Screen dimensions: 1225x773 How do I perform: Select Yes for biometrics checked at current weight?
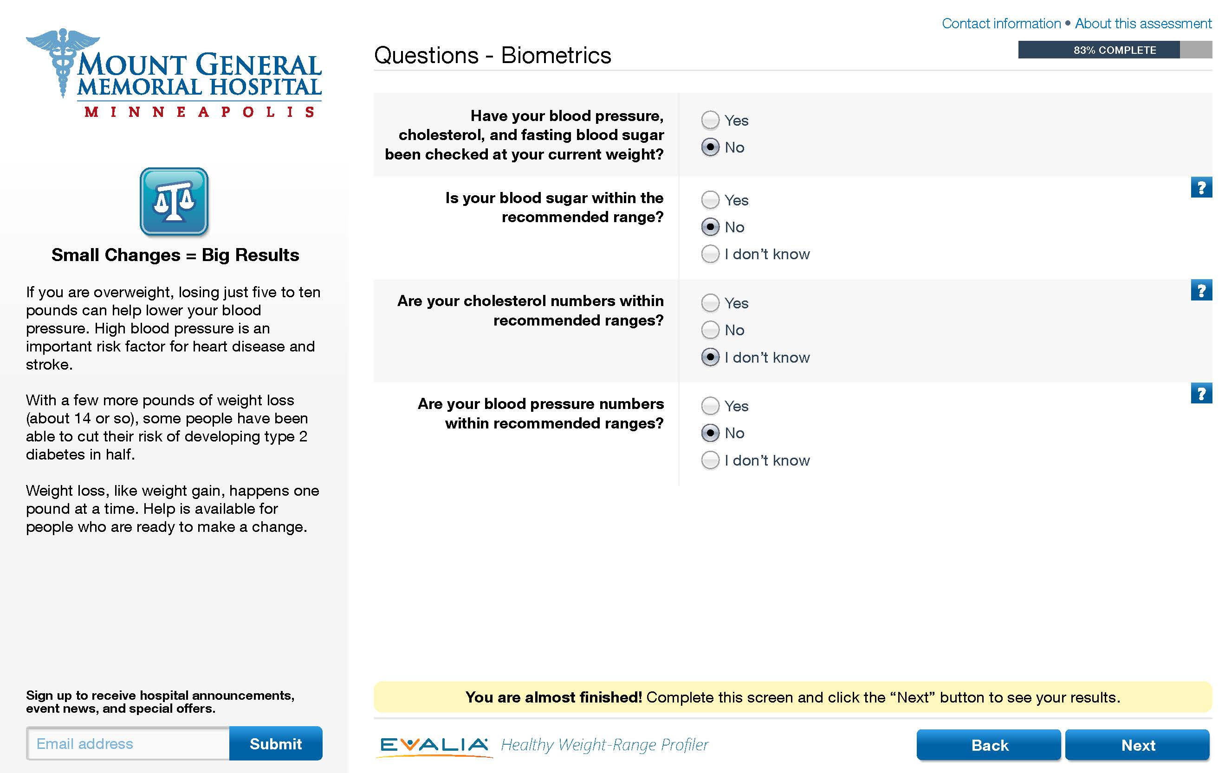[x=710, y=121]
